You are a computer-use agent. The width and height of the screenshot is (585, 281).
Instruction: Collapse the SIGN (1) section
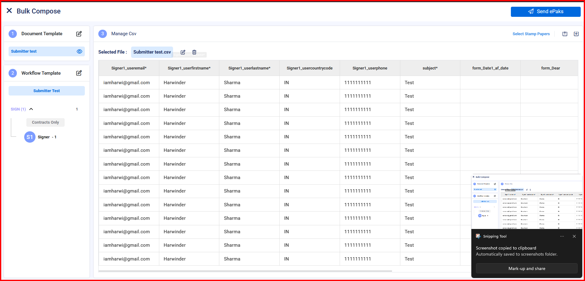(x=31, y=109)
